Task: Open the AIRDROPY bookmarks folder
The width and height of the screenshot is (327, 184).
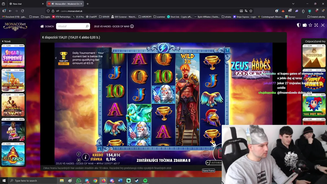Action: pos(145,17)
